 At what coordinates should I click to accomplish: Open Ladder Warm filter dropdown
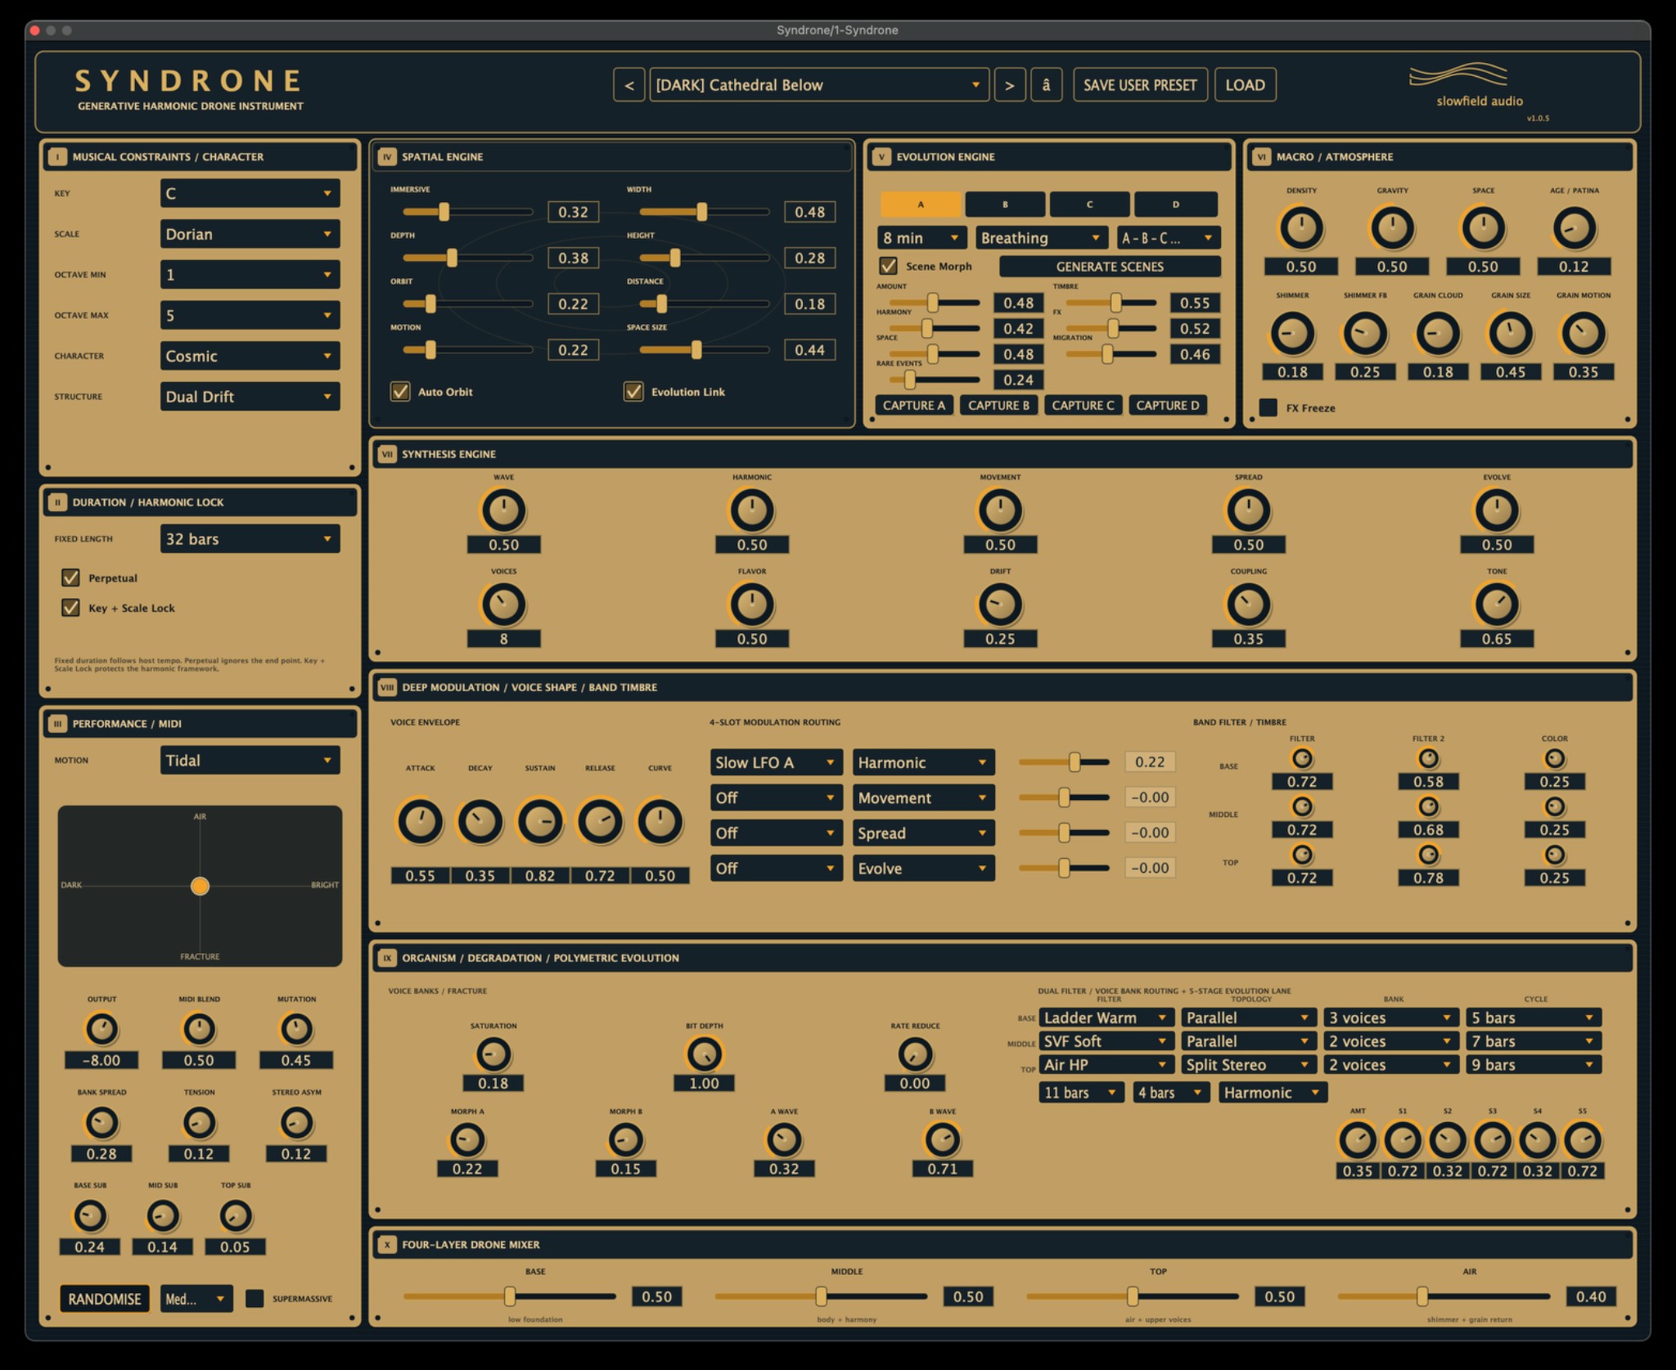click(1106, 1017)
